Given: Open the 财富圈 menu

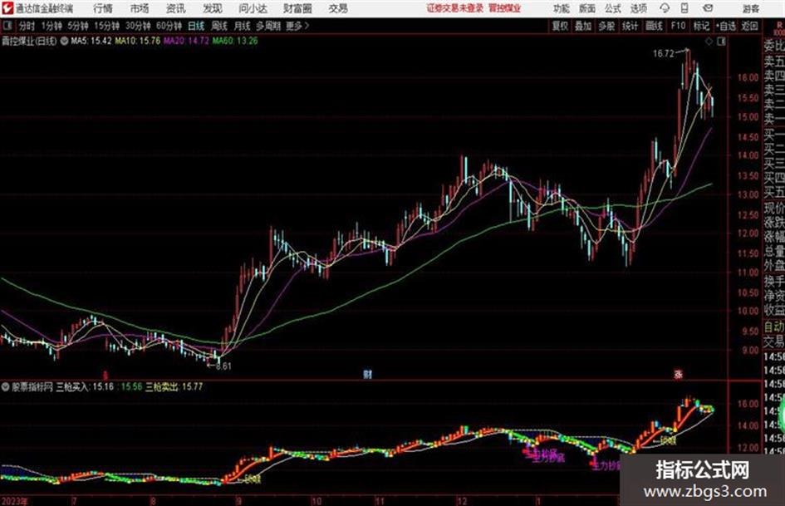Looking at the screenshot, I should 297,8.
